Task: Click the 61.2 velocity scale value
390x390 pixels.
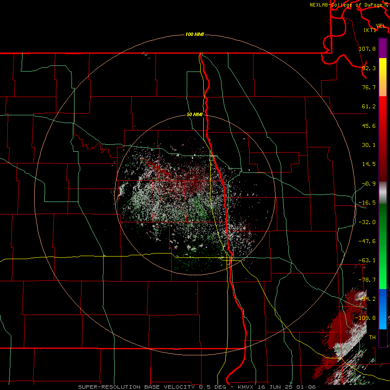Action: 369,107
